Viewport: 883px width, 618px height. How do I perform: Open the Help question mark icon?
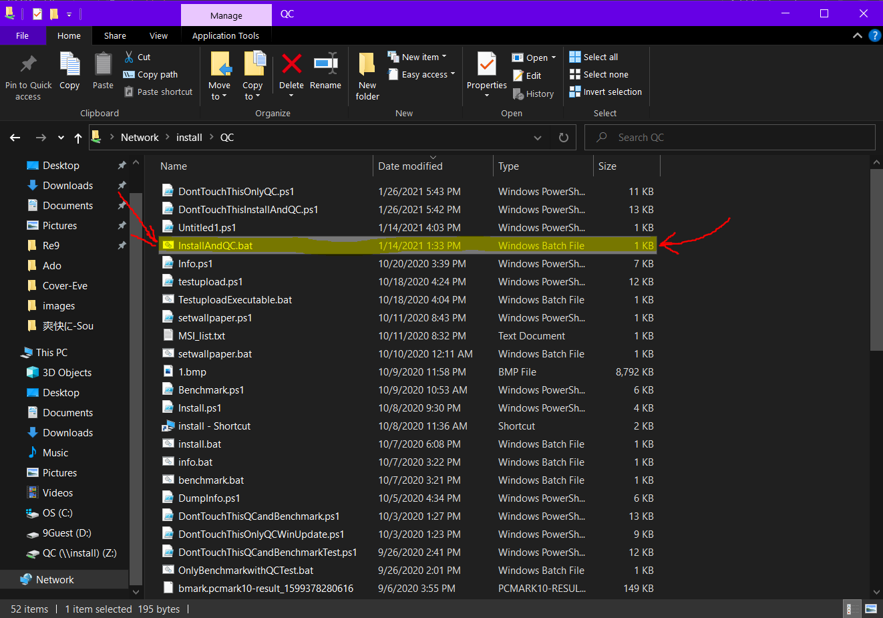point(874,36)
